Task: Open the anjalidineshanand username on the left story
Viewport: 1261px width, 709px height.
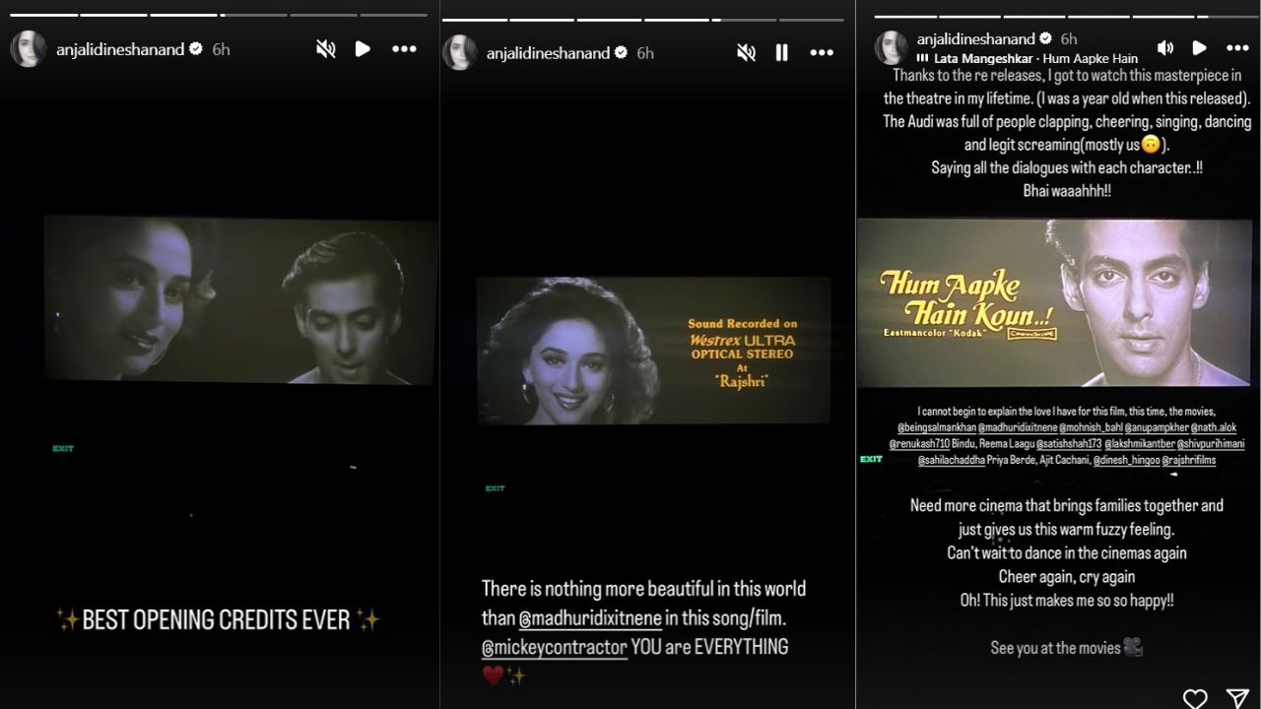Action: tap(120, 49)
